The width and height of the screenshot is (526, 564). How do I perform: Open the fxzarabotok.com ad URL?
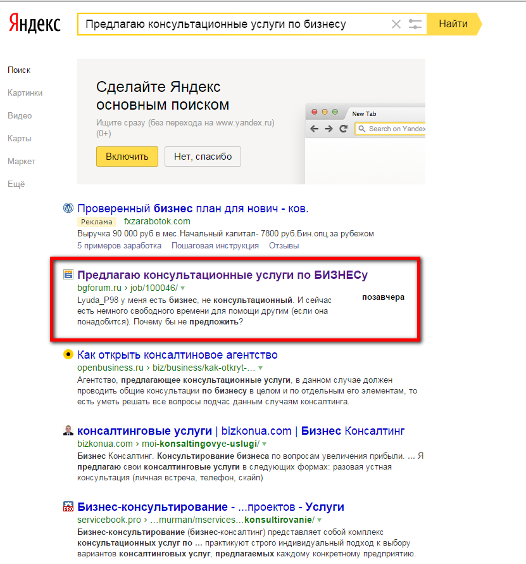click(157, 222)
